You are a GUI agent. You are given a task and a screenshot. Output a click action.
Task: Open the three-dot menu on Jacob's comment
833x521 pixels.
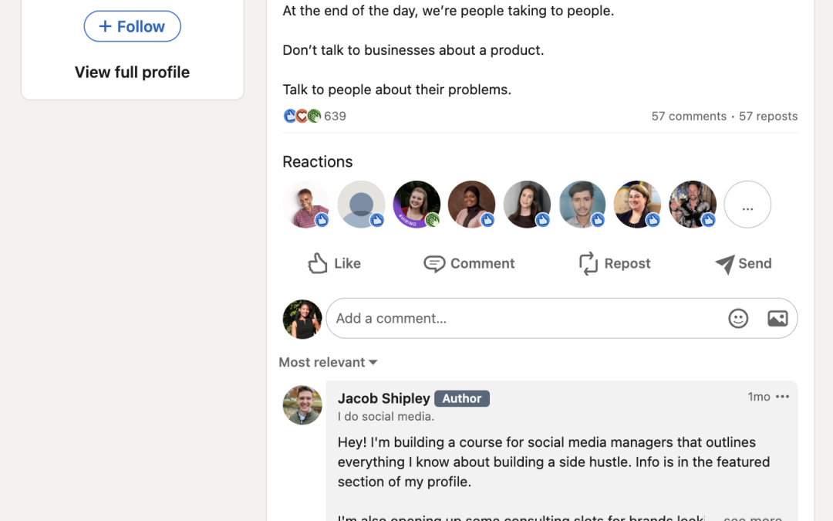783,397
